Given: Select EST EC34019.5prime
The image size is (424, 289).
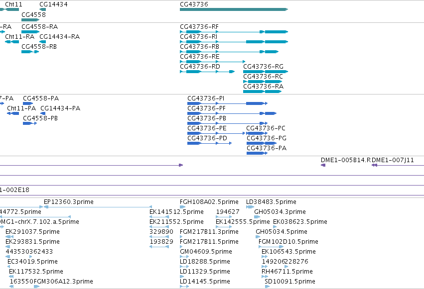Looking at the screenshot, I should (x=8, y=267).
